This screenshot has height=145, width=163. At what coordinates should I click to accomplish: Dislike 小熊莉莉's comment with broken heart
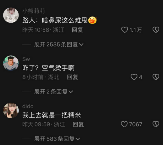pos(156,30)
